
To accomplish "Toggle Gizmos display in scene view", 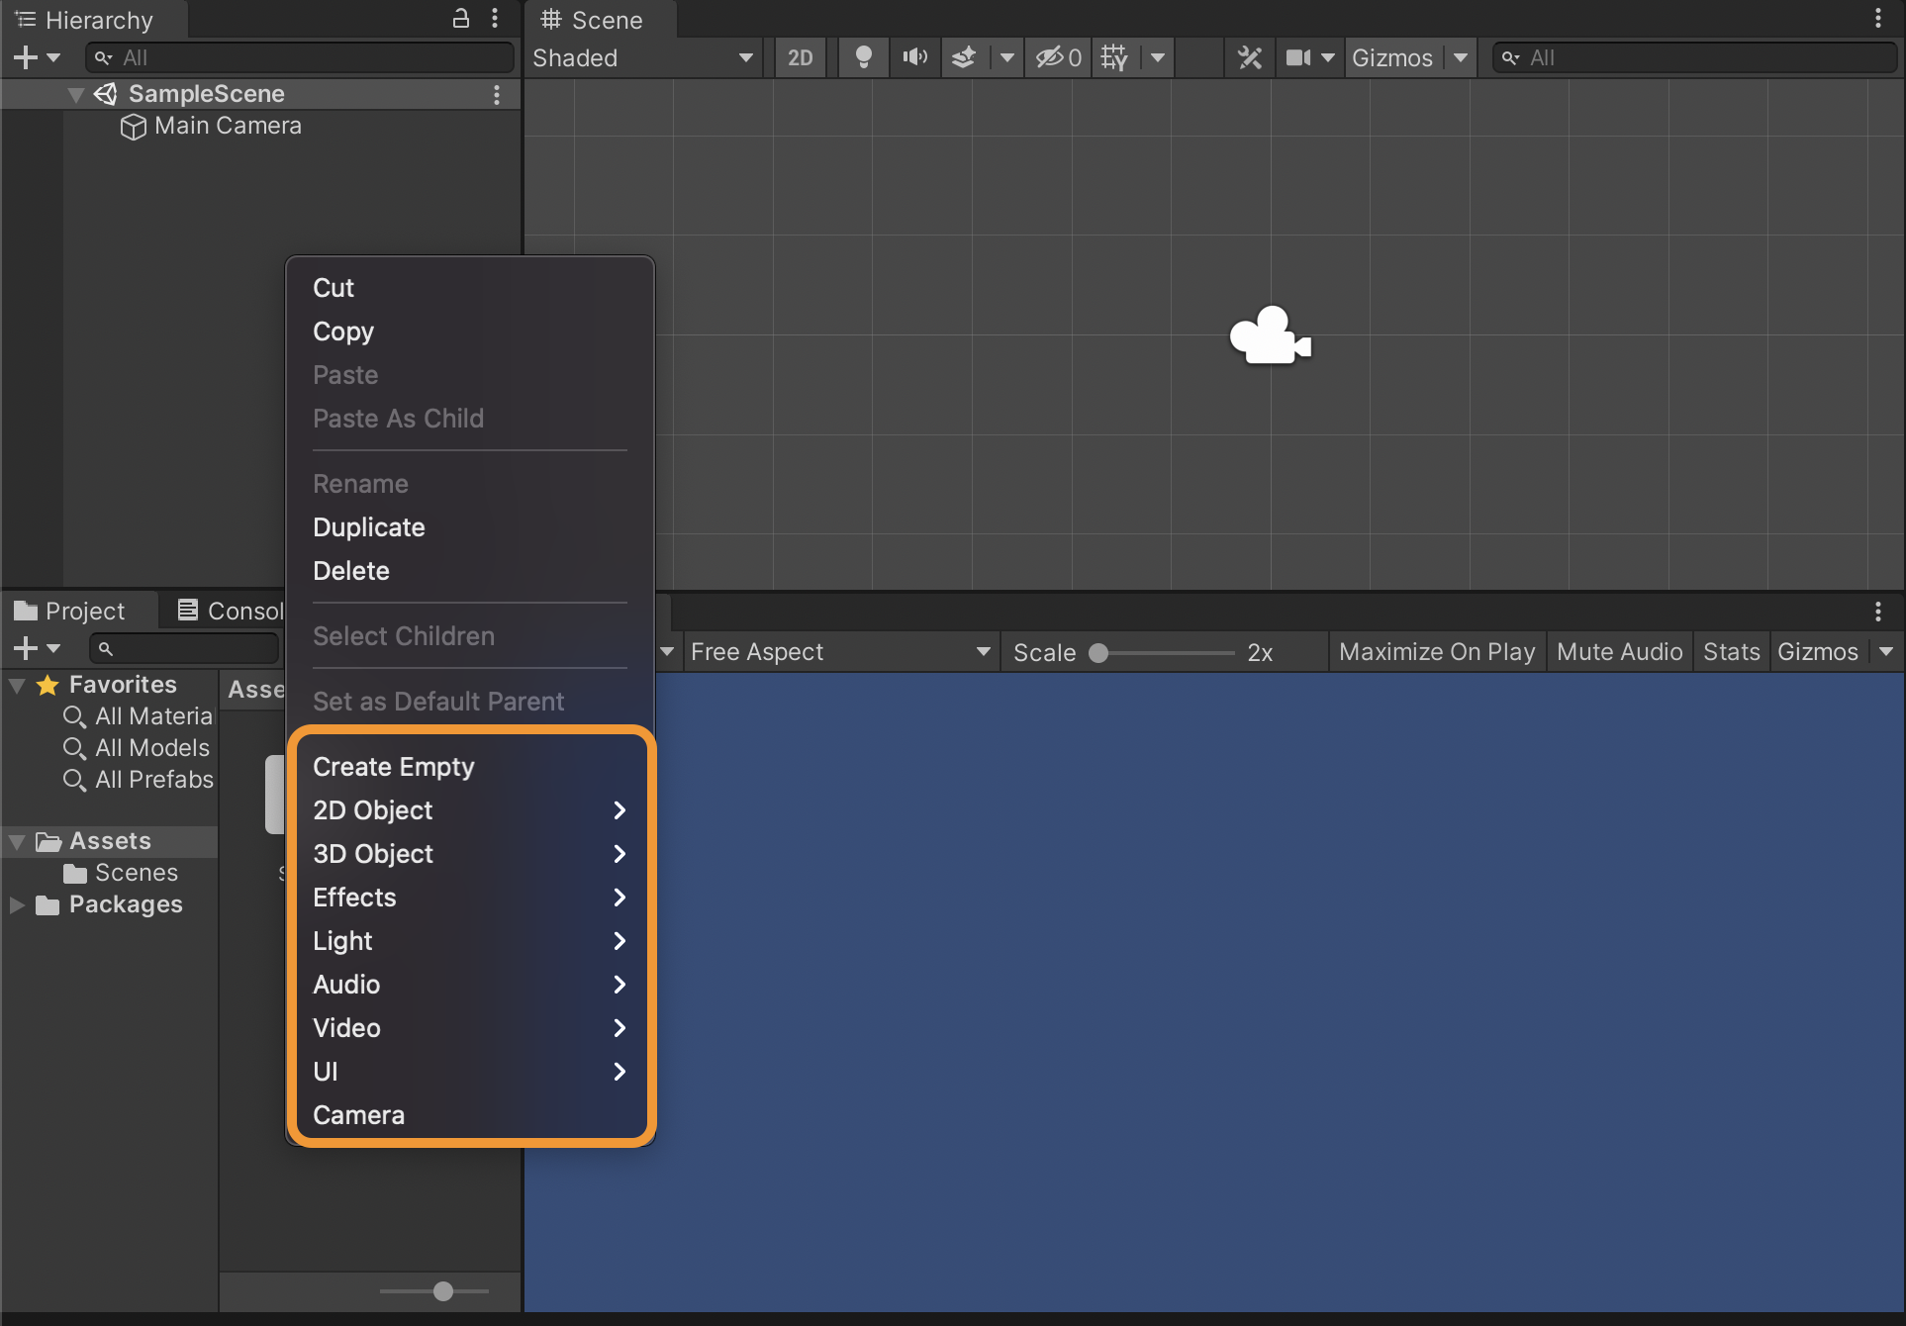I will point(1390,58).
